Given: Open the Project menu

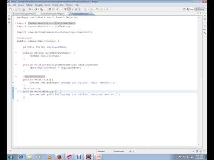Looking at the screenshot, I should (x=55, y=5).
